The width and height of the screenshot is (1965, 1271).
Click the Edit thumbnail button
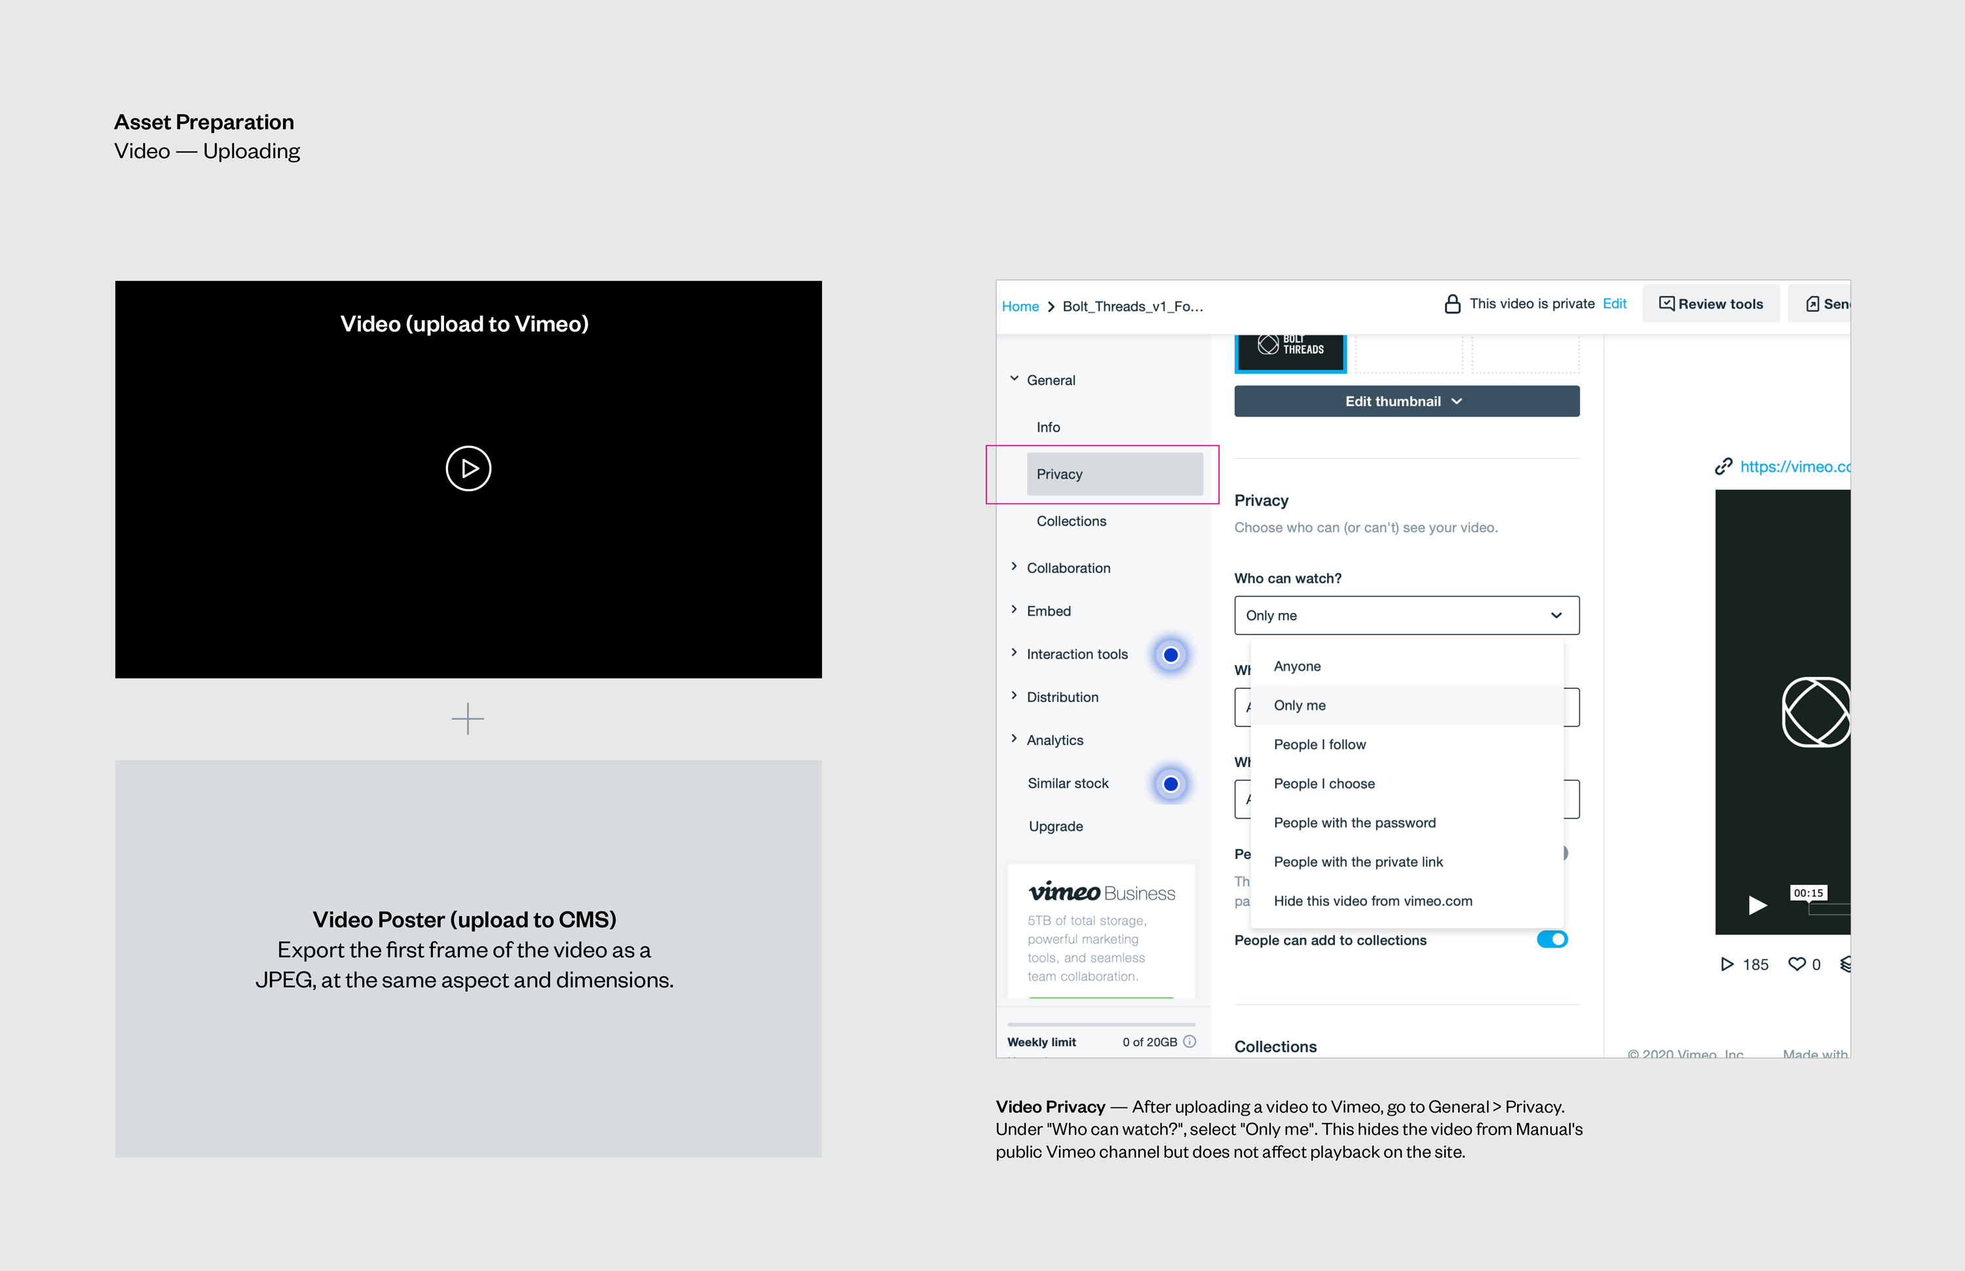click(1406, 401)
